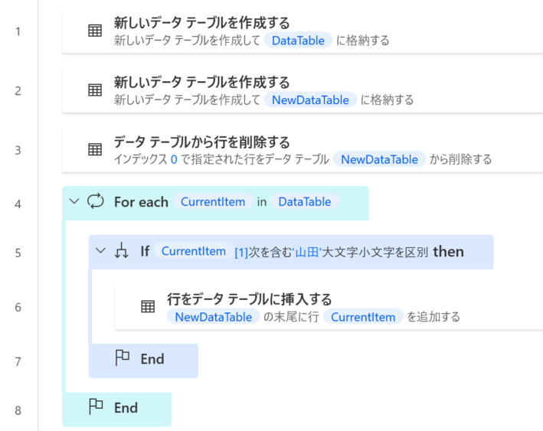Collapse the If block chevron
Image resolution: width=543 pixels, height=431 pixels.
[x=100, y=250]
